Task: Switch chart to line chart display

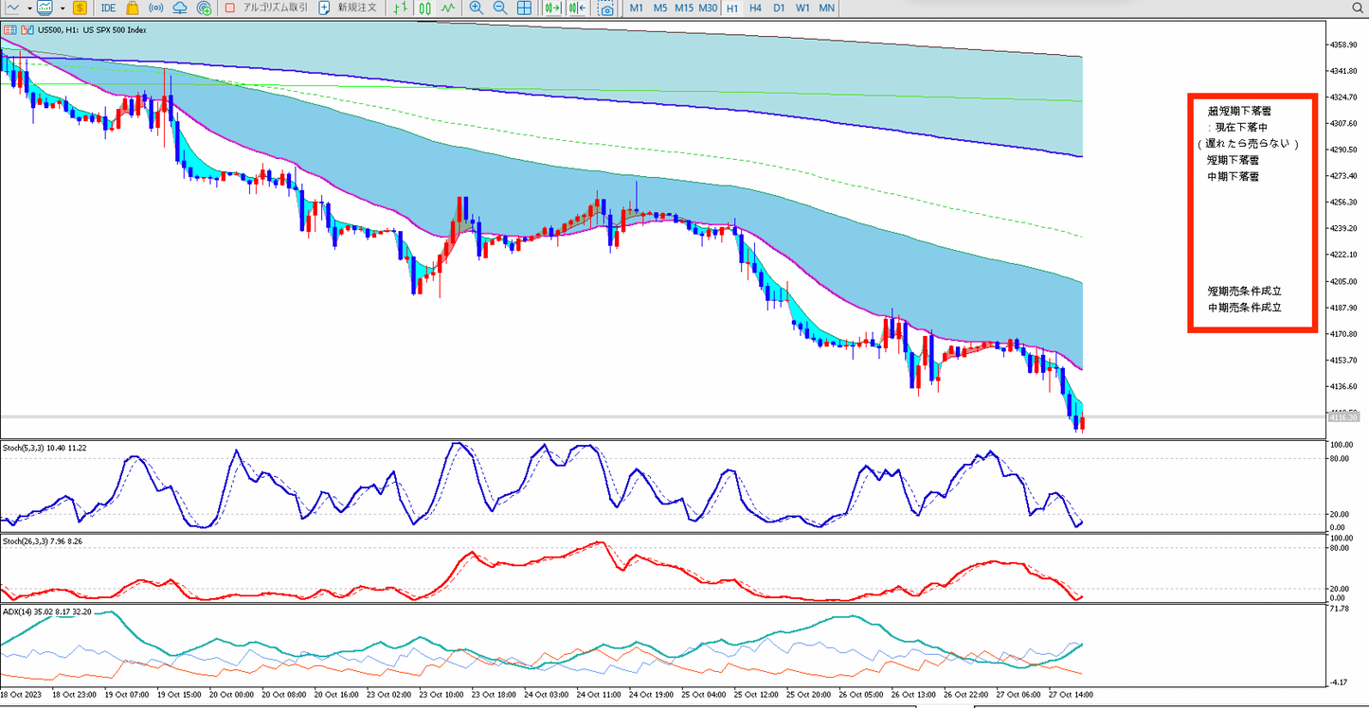Action: pos(447,8)
